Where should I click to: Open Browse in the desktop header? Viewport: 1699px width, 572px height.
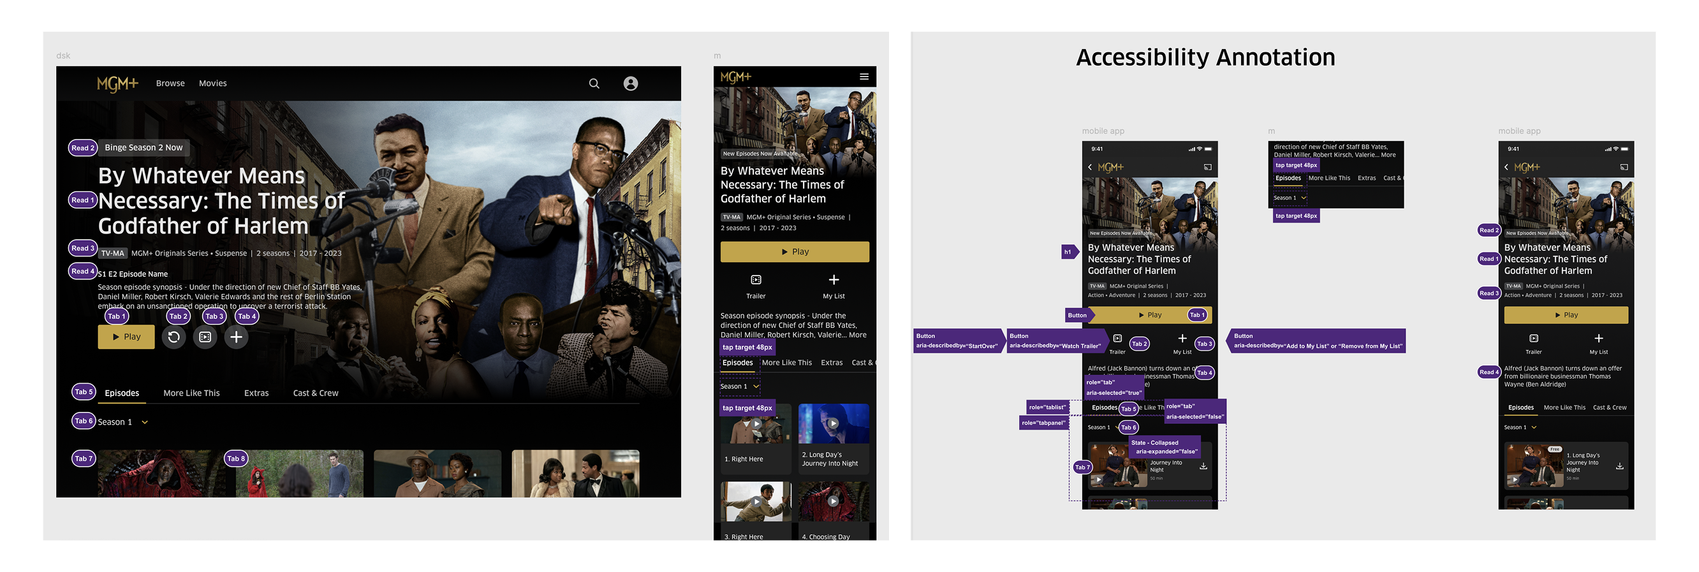coord(170,84)
